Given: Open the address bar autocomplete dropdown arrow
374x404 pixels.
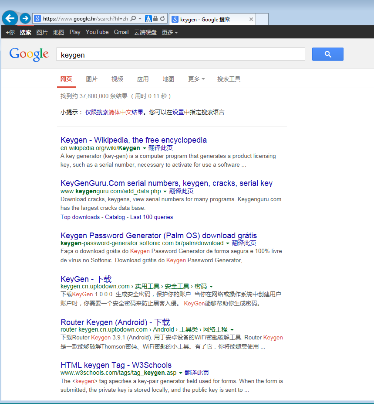Looking at the screenshot, I should (140, 19).
